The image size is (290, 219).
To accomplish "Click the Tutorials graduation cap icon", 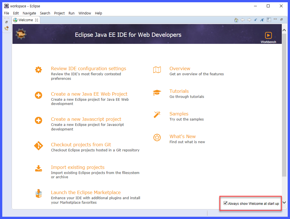I will [157, 93].
